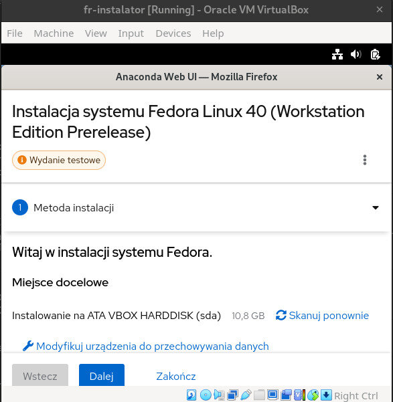Click the network icon in GNOME top bar
The width and height of the screenshot is (393, 402).
pyautogui.click(x=337, y=54)
